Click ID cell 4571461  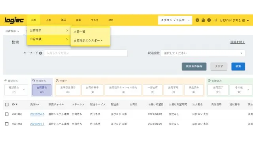[x=17, y=114]
